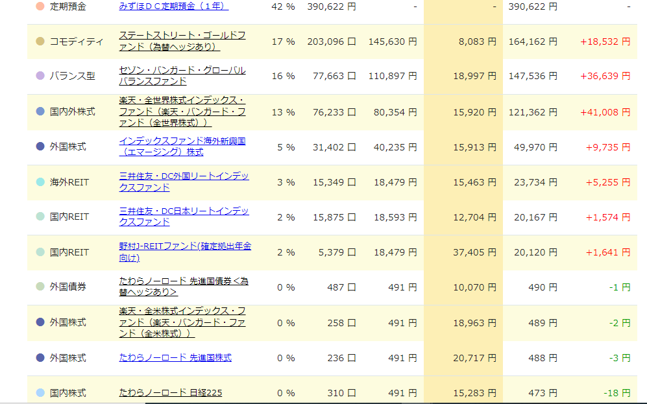
Task: Open たわらノーロード 日経225 link
Action: (x=171, y=393)
